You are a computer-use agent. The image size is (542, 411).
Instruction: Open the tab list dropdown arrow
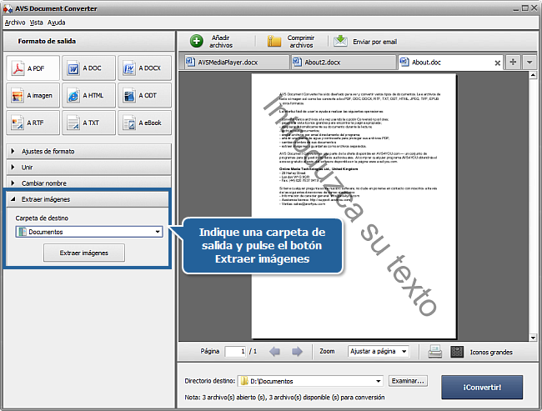529,63
